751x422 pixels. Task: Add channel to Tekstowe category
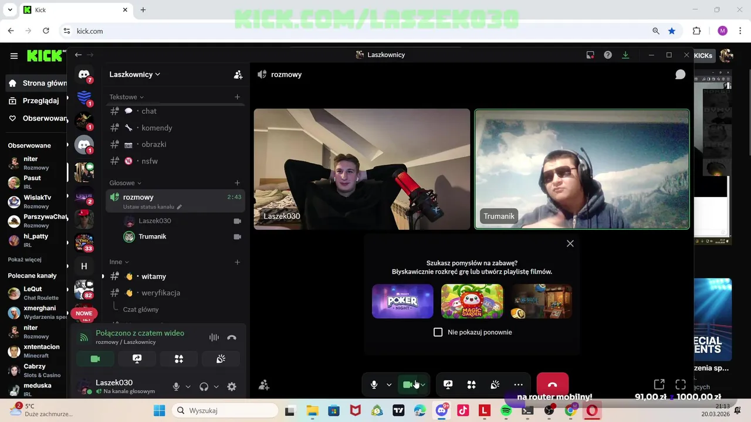(237, 97)
